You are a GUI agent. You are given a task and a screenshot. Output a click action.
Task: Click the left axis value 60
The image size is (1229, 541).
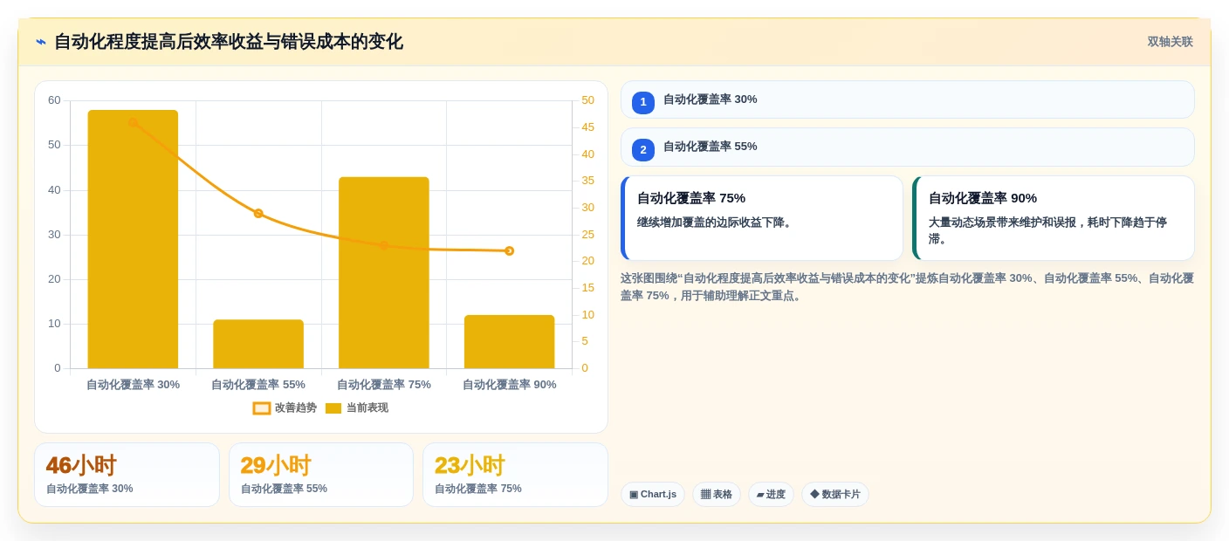[54, 100]
